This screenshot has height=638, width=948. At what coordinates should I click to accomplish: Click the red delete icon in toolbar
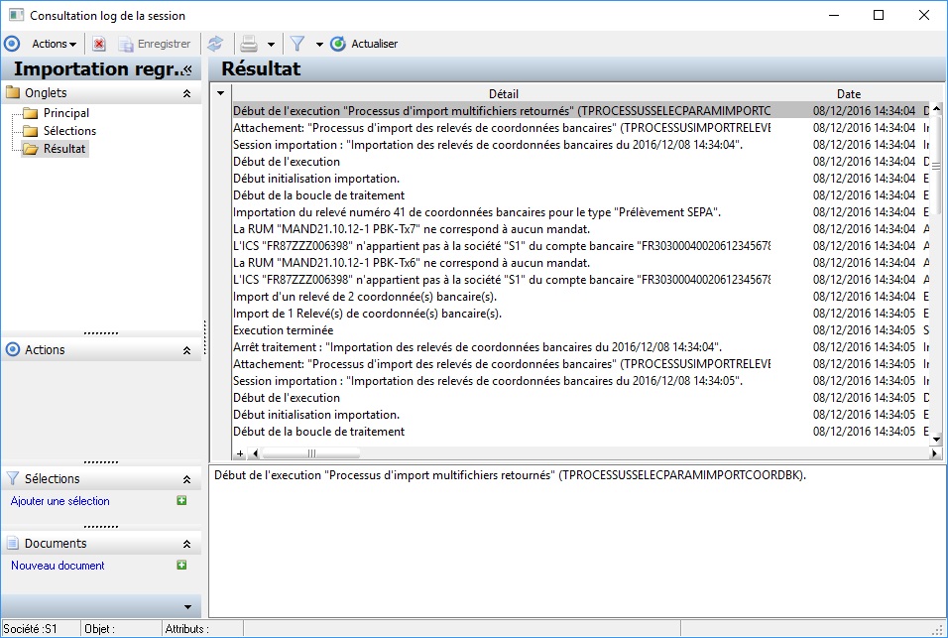[x=99, y=44]
